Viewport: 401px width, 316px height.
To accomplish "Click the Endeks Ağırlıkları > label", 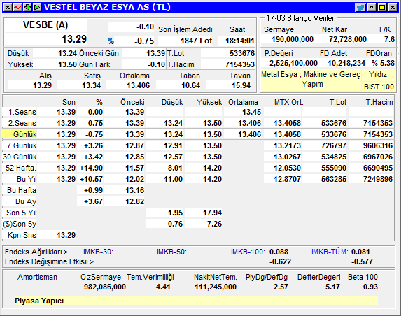I will click(x=36, y=252).
